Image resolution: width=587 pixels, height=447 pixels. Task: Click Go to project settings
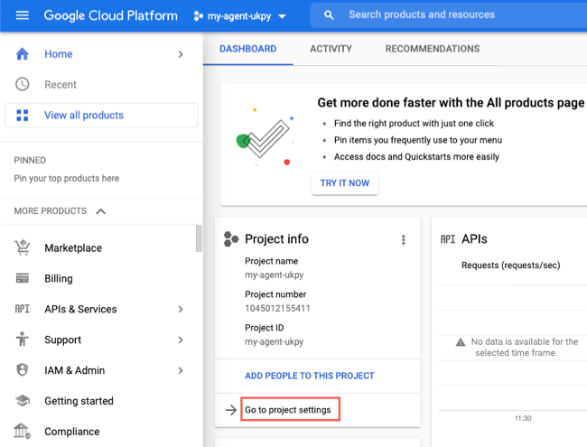288,410
